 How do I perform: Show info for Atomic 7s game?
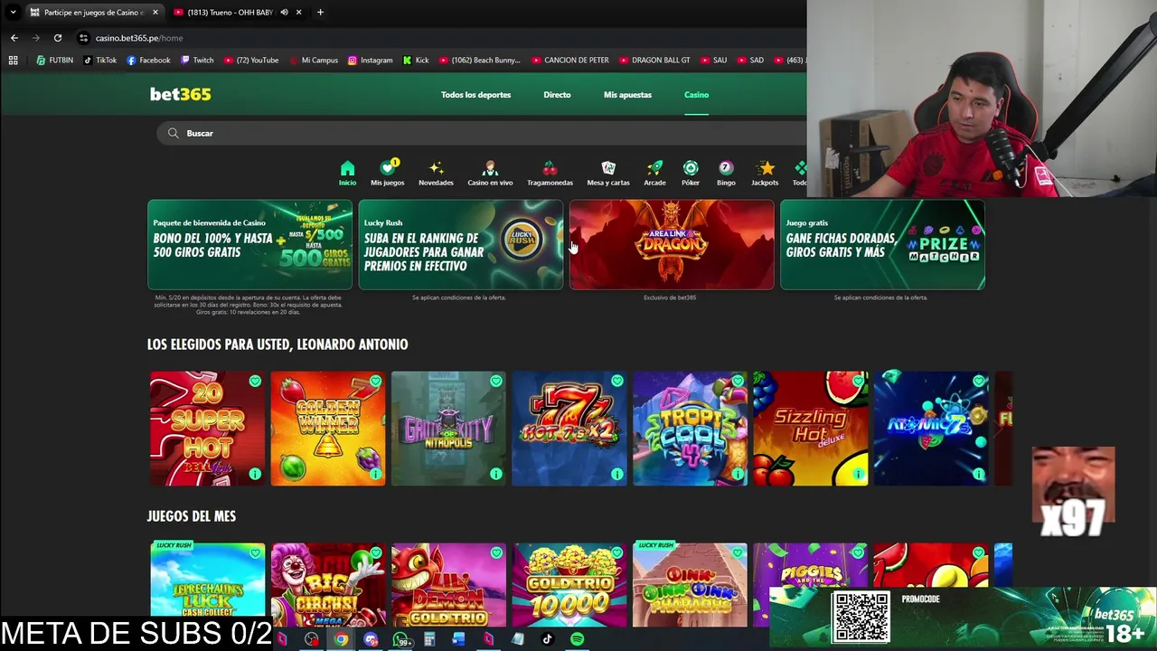click(979, 474)
